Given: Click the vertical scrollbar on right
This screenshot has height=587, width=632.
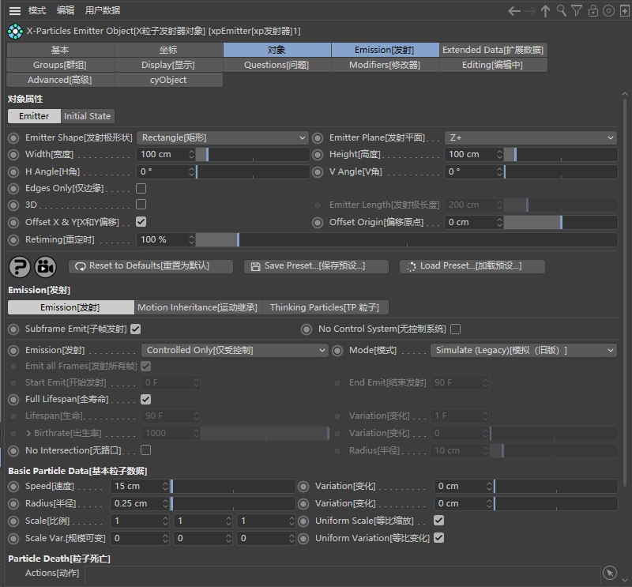Looking at the screenshot, I should click(625, 292).
